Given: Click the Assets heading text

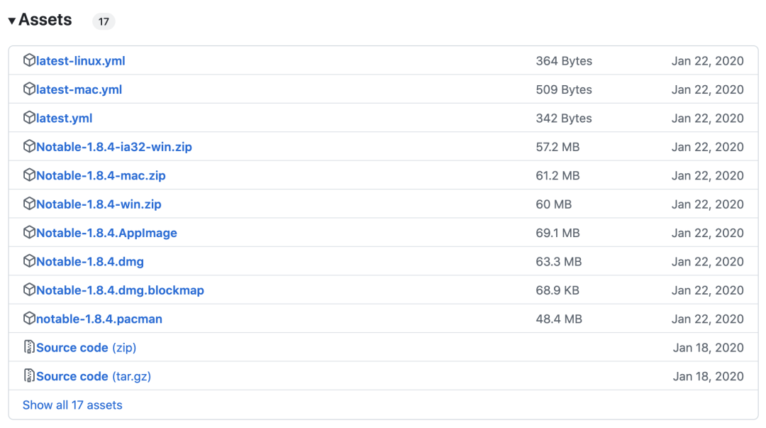Looking at the screenshot, I should point(45,20).
